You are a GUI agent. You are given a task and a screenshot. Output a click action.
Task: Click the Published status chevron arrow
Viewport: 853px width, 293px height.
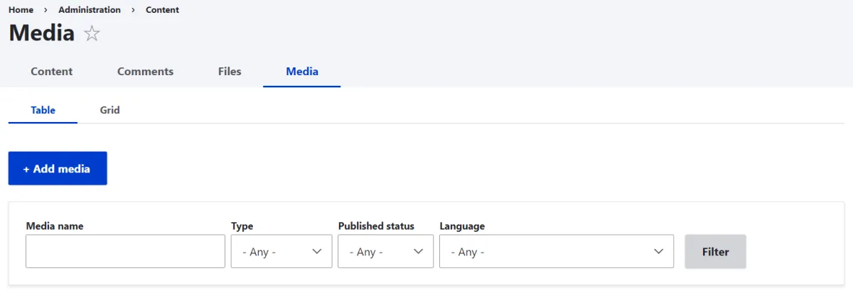(x=419, y=252)
